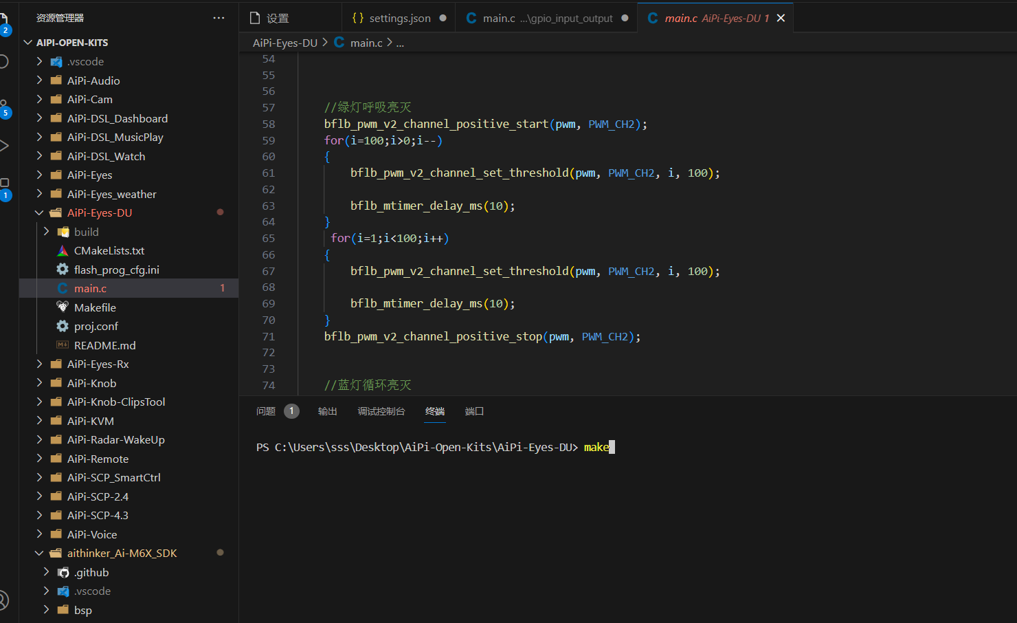This screenshot has width=1017, height=623.
Task: Collapse the AIPI-OPEN-KITS root section
Action: click(x=28, y=43)
